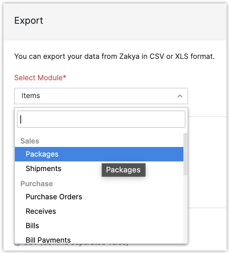Select the partially hidden CSV radio button

pos(17,244)
